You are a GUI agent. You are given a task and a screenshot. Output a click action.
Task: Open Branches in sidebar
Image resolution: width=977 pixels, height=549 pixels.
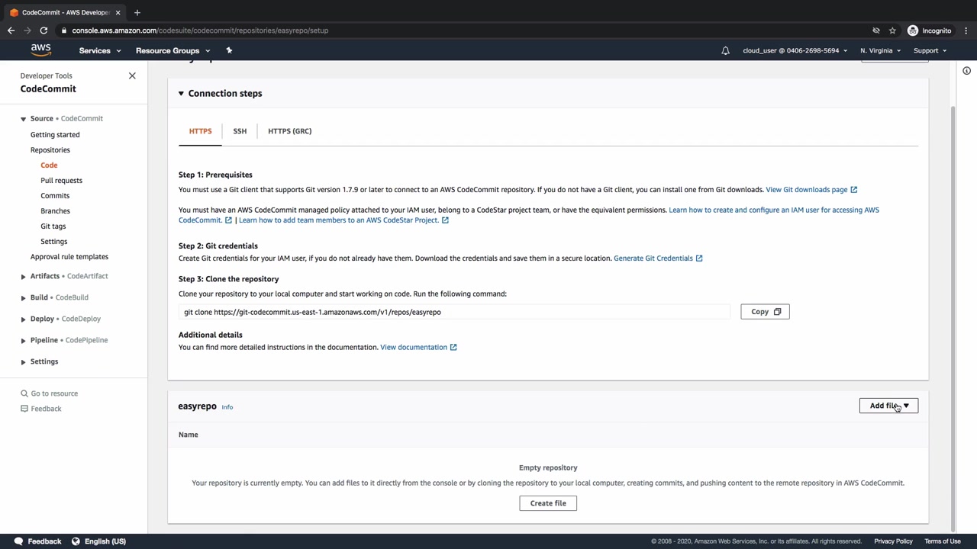pyautogui.click(x=55, y=210)
